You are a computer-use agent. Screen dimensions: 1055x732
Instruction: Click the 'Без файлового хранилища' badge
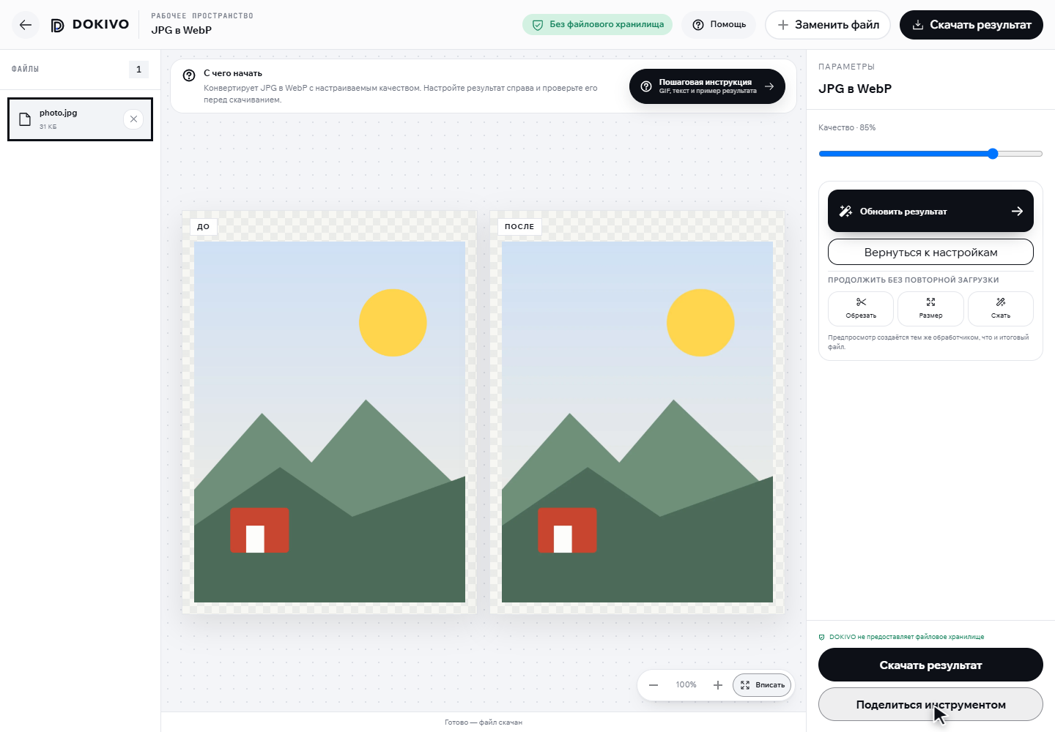pyautogui.click(x=597, y=24)
